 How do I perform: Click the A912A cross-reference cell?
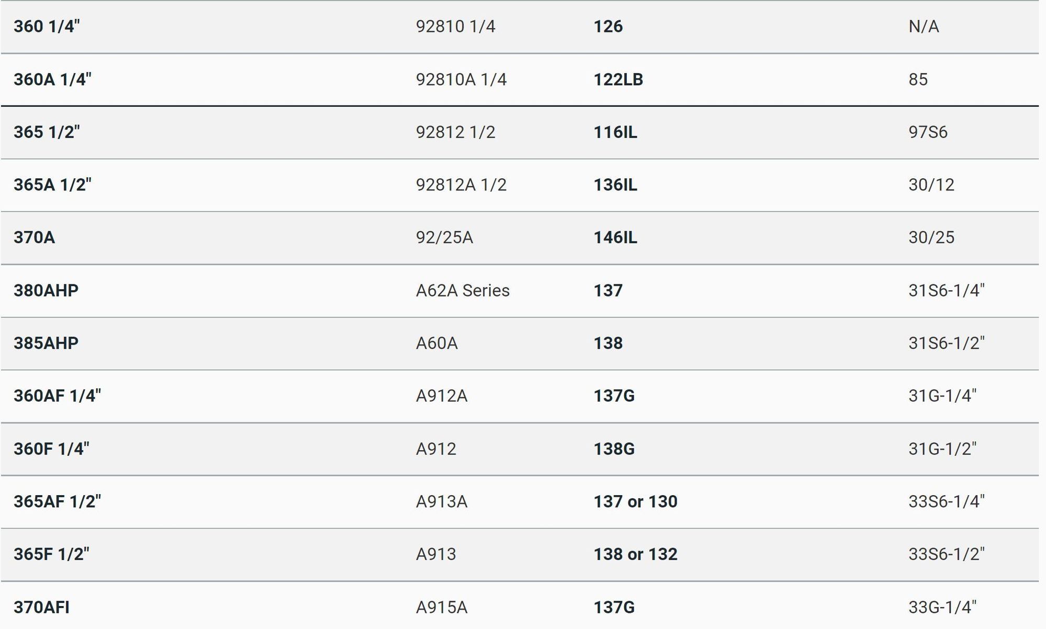tap(442, 396)
